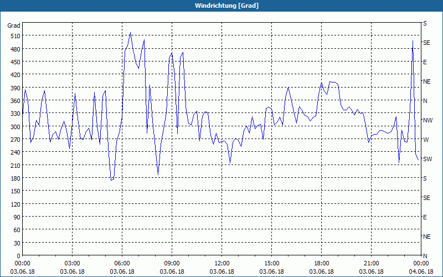Select the 12:00 time label
Image resolution: width=443 pixels, height=277 pixels.
pyautogui.click(x=222, y=264)
